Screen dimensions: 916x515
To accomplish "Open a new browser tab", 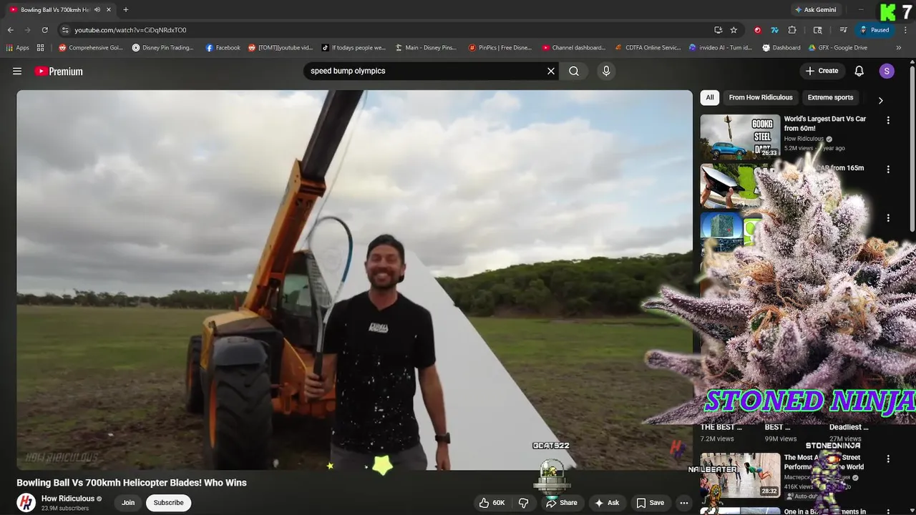I will click(125, 9).
